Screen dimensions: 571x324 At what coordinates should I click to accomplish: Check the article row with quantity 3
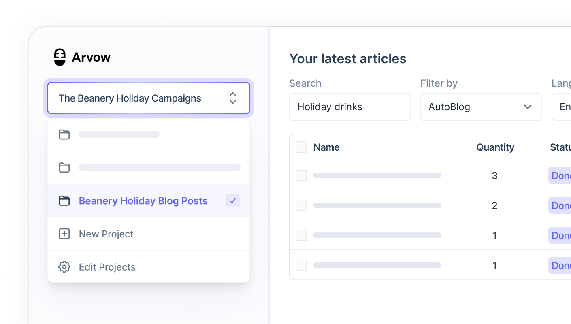(x=301, y=175)
